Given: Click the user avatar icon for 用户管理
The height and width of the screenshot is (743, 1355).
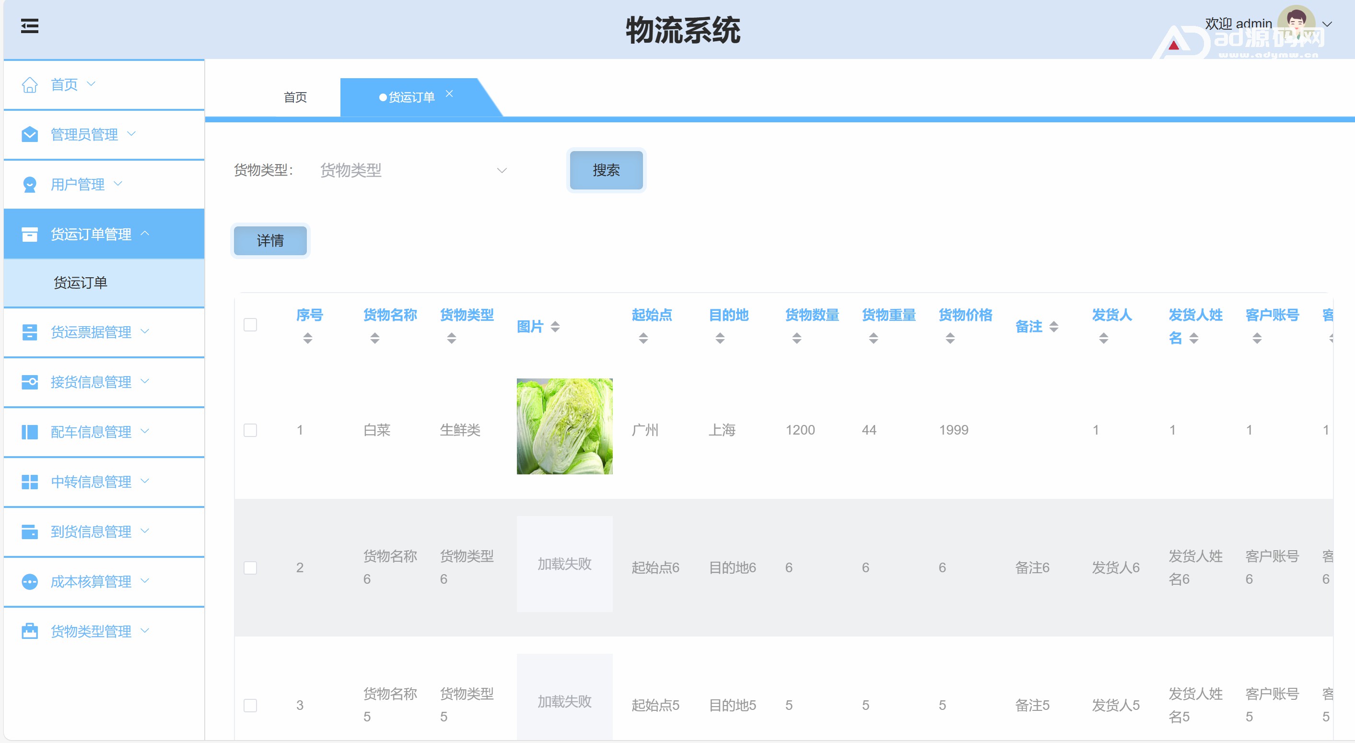Looking at the screenshot, I should coord(29,185).
